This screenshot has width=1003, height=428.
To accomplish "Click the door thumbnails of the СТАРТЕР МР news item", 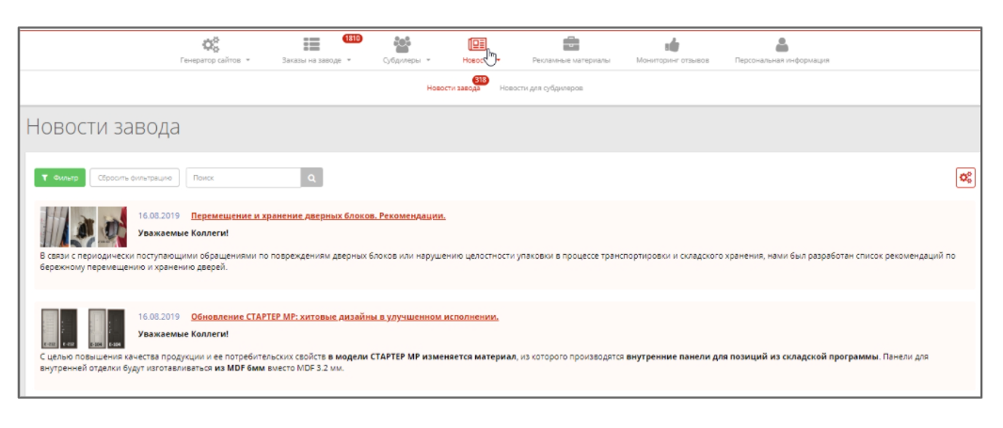I will (83, 328).
